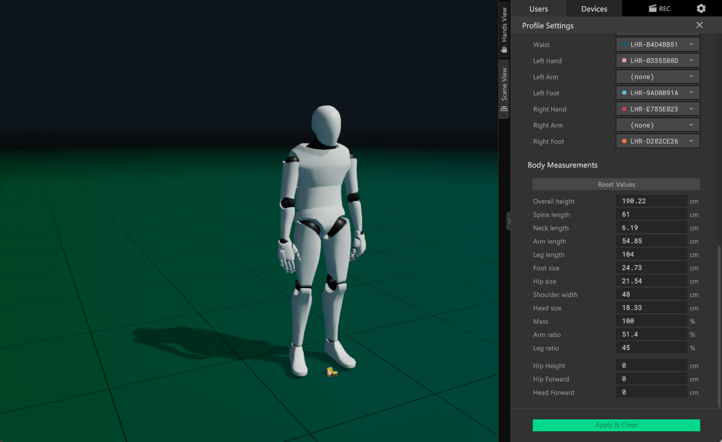Click the Reset Values button
The image size is (722, 442).
pyautogui.click(x=616, y=184)
